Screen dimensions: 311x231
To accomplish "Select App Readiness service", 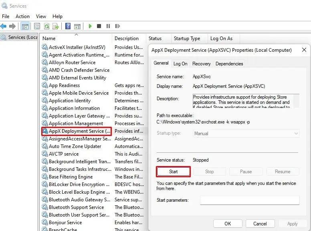I will pyautogui.click(x=64, y=85).
